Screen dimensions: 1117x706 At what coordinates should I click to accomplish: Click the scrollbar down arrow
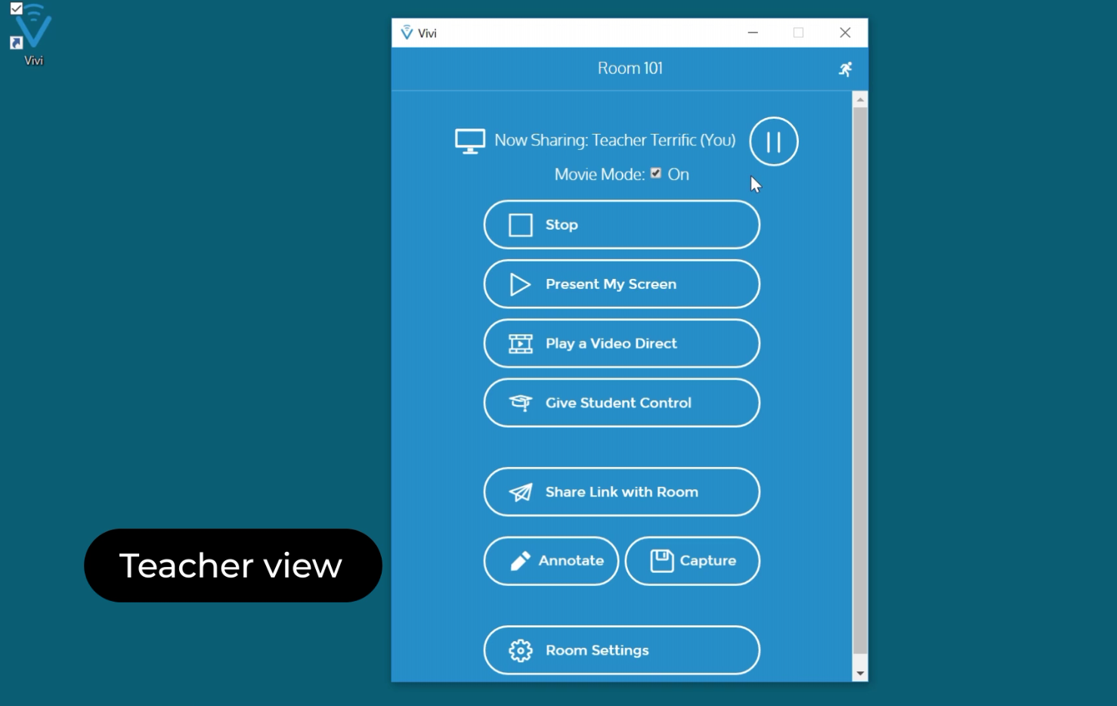[860, 673]
